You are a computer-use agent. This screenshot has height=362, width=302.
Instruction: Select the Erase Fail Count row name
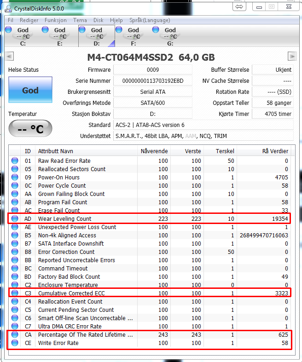59,210
